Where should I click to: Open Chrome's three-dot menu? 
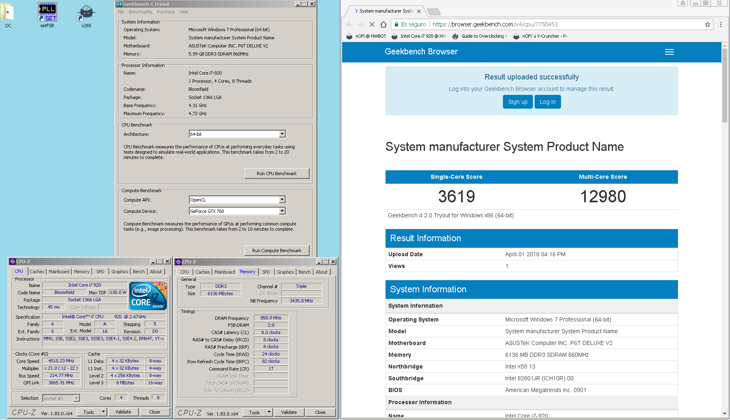pyautogui.click(x=721, y=24)
